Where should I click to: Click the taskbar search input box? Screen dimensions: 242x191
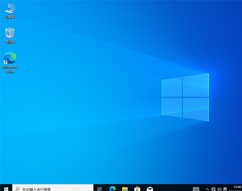pyautogui.click(x=53, y=188)
